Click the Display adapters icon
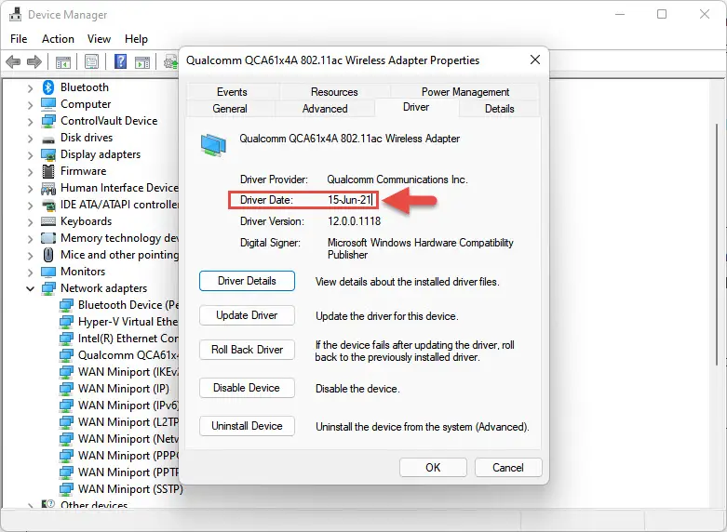The width and height of the screenshot is (727, 532). click(x=48, y=154)
